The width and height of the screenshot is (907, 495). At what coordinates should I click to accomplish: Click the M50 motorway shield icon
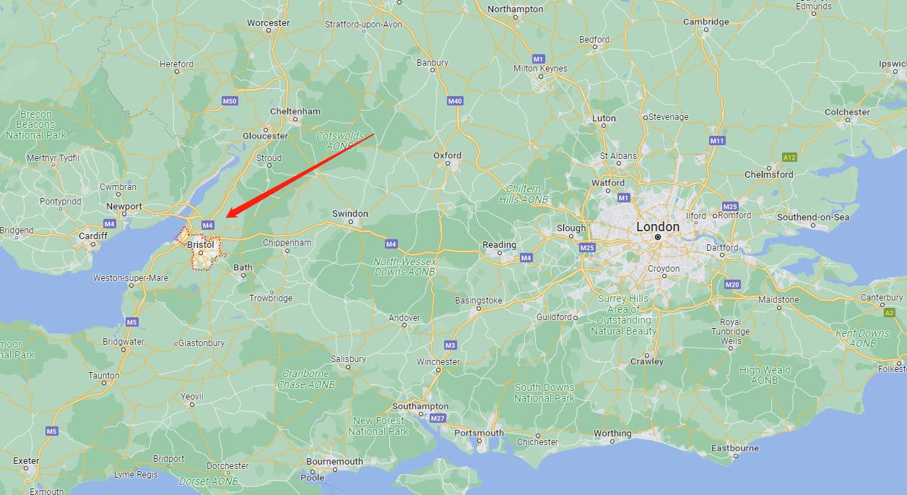[x=230, y=101]
